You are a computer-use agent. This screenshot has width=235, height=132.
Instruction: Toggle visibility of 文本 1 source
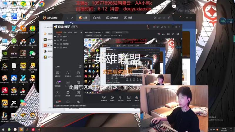tap(55, 40)
